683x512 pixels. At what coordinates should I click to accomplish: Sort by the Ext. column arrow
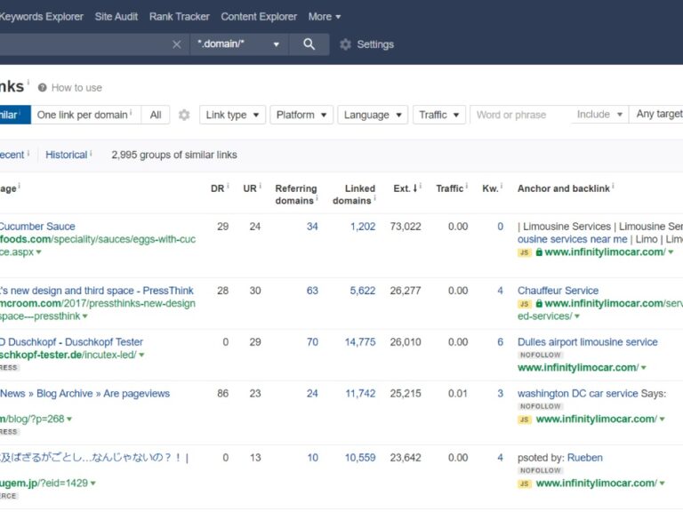[x=415, y=188]
